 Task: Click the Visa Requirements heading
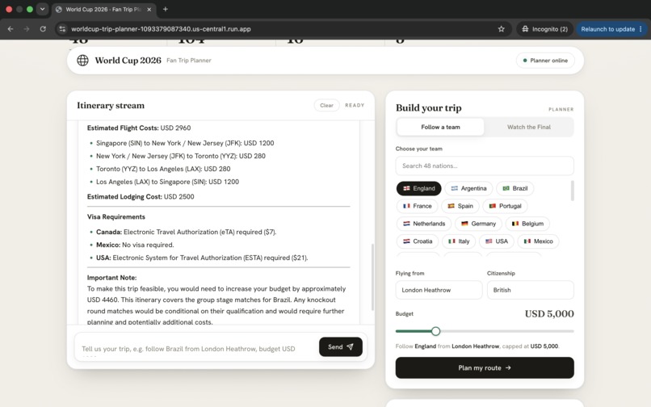point(115,216)
